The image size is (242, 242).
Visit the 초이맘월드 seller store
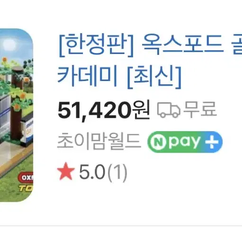[99, 142]
